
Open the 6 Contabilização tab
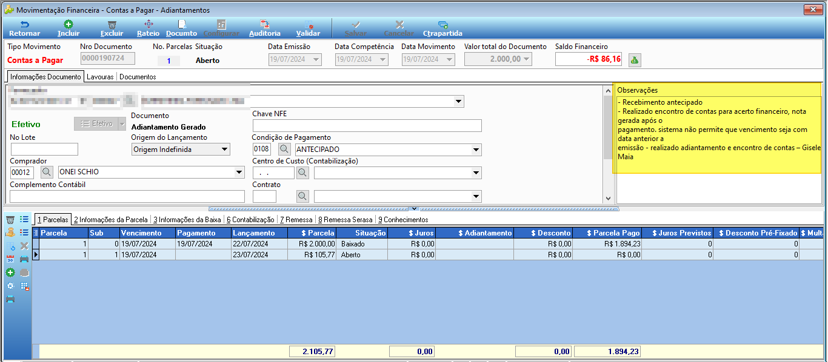pyautogui.click(x=250, y=220)
